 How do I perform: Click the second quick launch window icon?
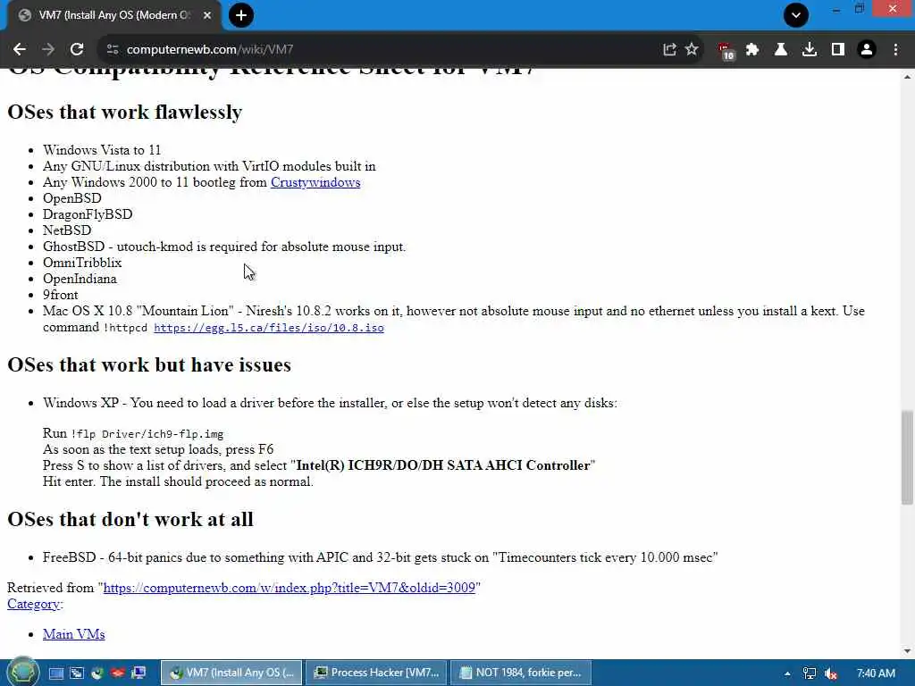(77, 673)
